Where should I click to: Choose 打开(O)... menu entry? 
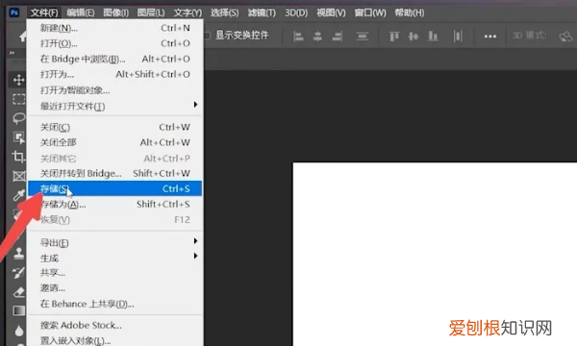pos(115,43)
